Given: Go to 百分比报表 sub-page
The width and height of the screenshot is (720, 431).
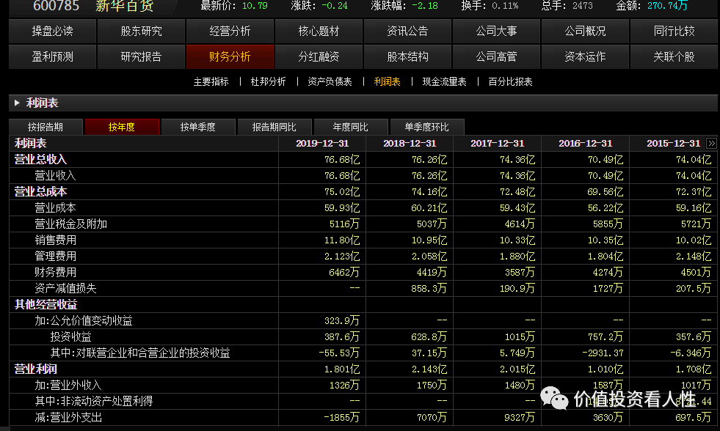Looking at the screenshot, I should point(510,81).
